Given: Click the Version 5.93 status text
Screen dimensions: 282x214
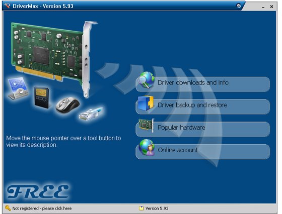Looking at the screenshot, I should point(157,208).
